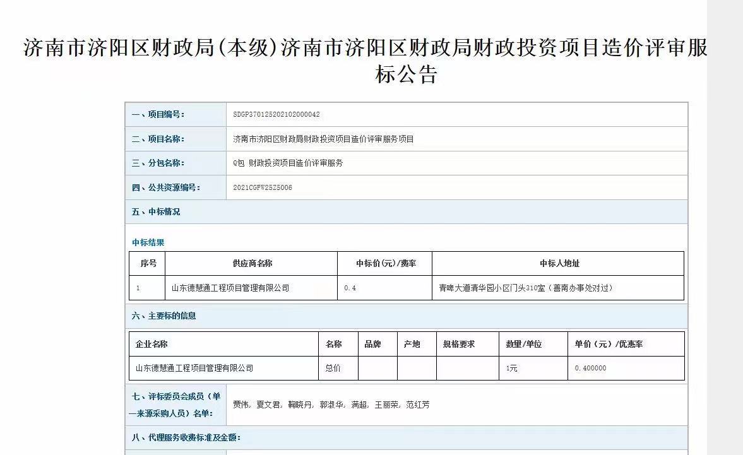Image resolution: width=743 pixels, height=455 pixels.
Task: Click the committee member names list
Action: click(x=331, y=405)
